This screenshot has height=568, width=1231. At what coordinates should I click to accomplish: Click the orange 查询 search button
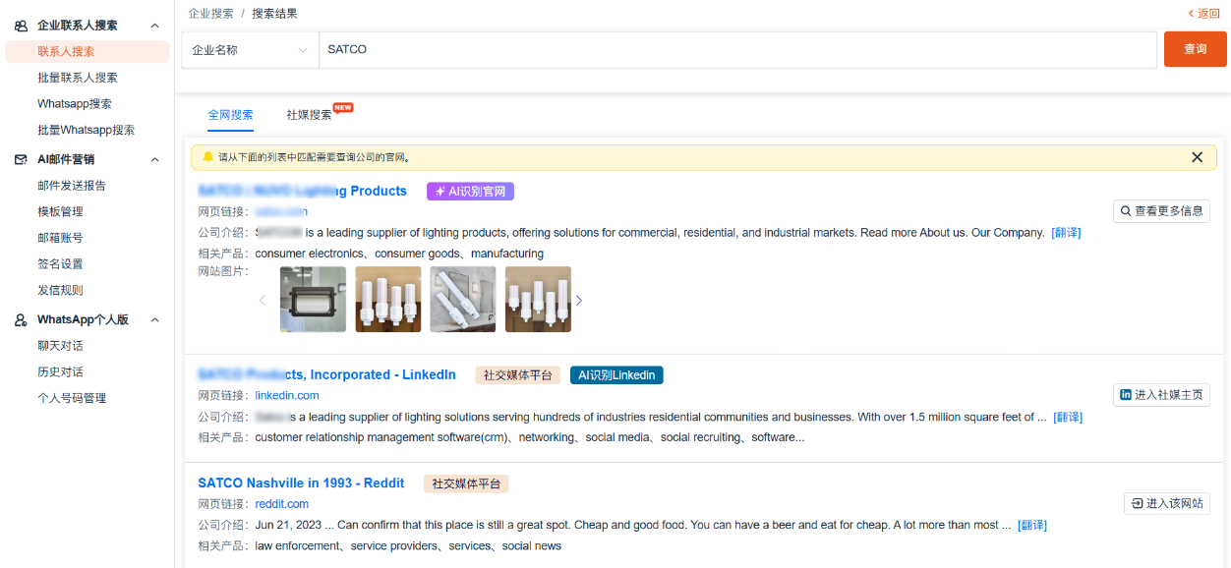tap(1195, 49)
